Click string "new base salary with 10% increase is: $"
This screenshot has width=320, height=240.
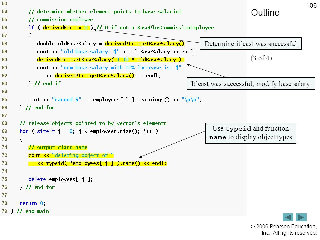(121, 68)
